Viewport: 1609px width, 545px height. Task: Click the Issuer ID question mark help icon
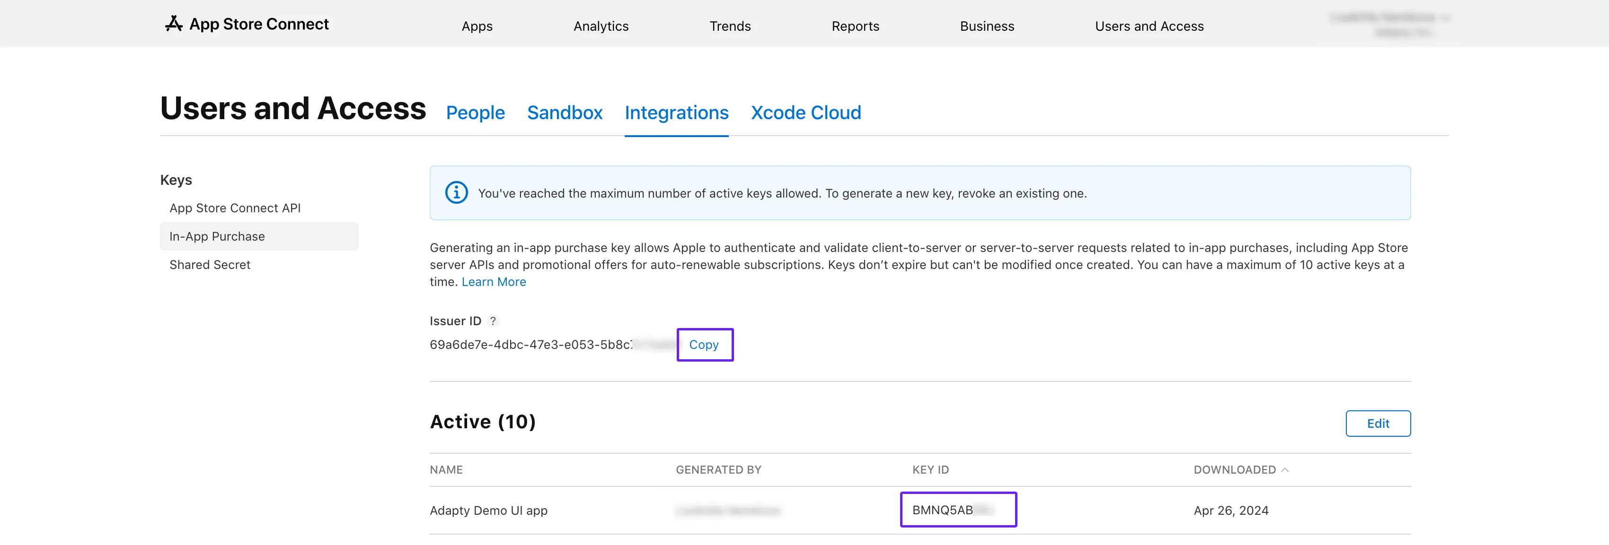click(493, 321)
